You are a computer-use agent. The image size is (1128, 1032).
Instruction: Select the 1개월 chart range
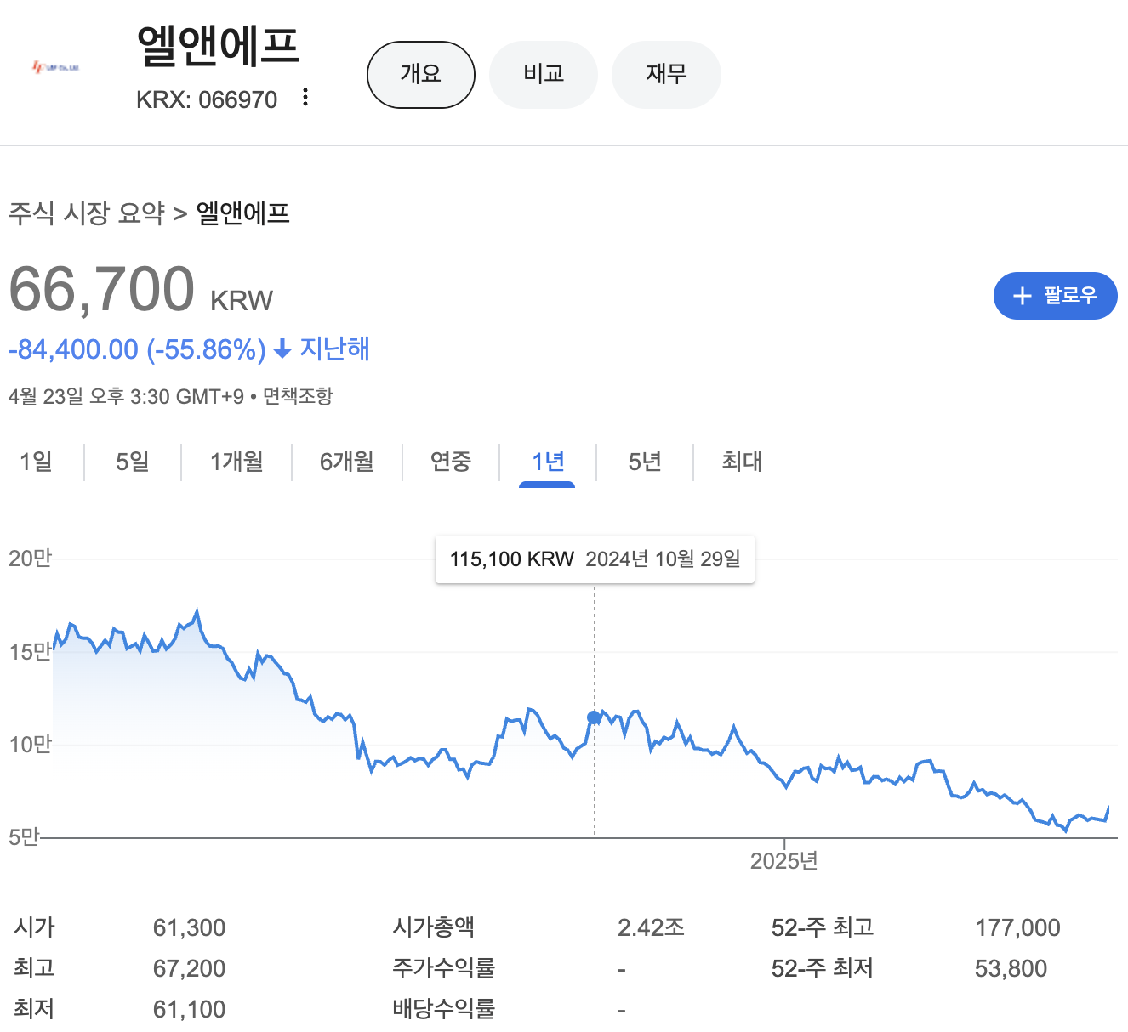click(x=236, y=462)
